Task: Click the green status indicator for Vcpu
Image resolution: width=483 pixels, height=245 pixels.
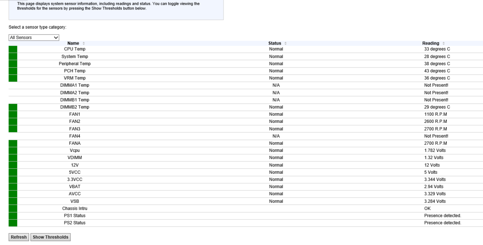Action: pos(13,150)
